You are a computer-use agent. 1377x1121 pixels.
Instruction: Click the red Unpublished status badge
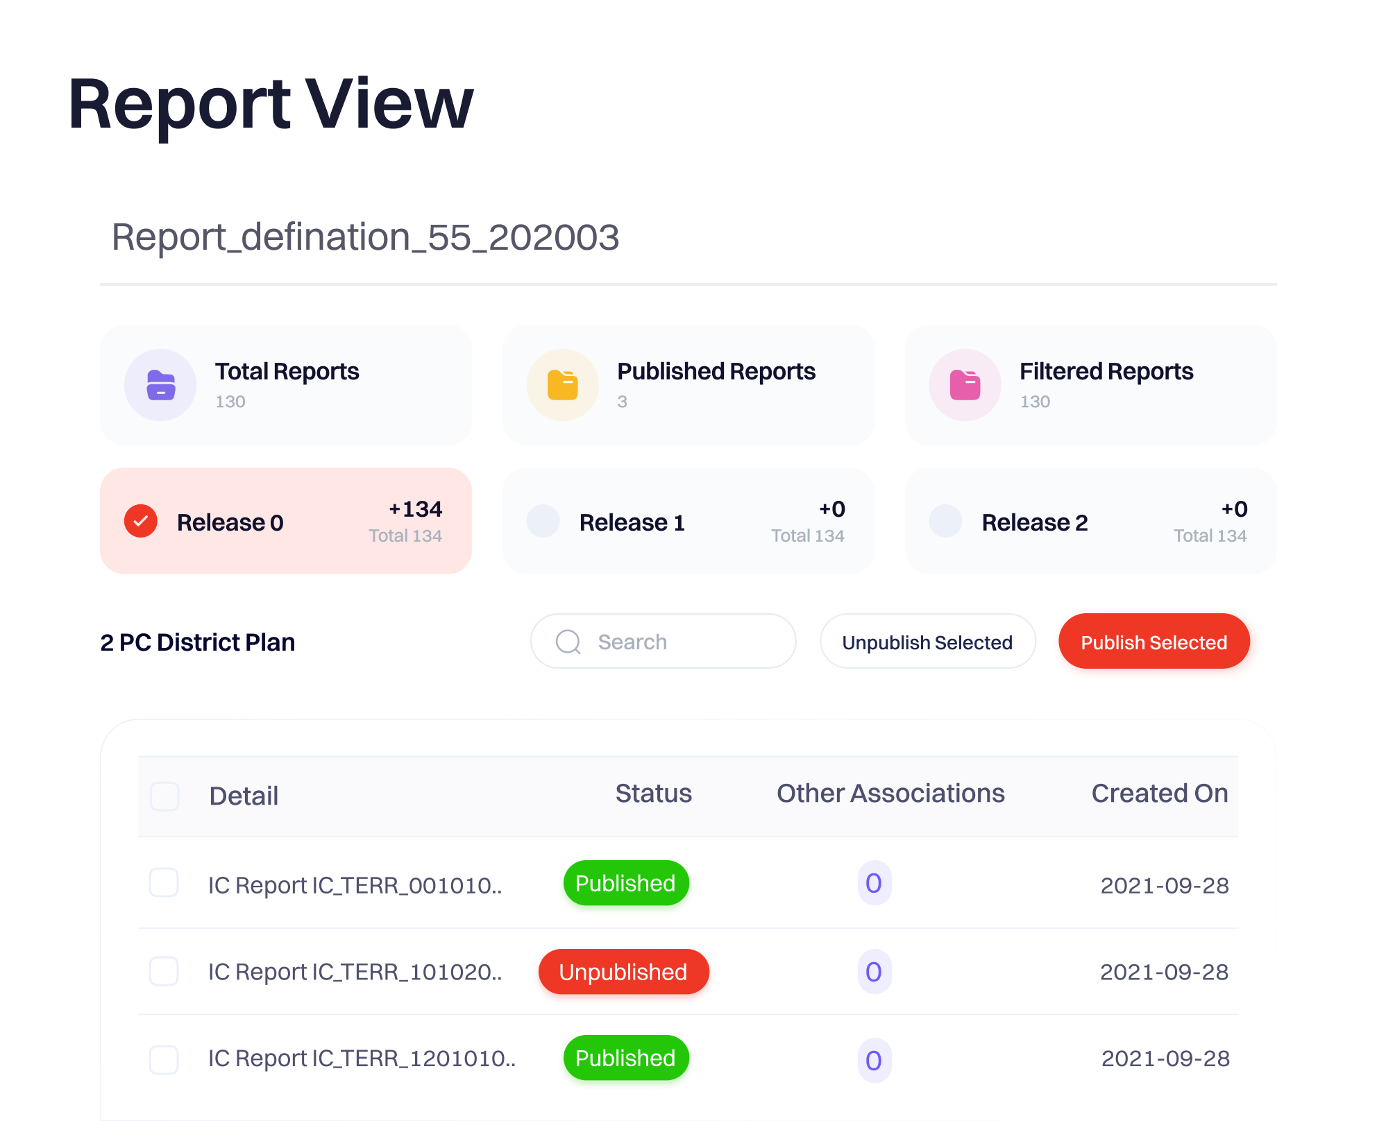(x=623, y=971)
